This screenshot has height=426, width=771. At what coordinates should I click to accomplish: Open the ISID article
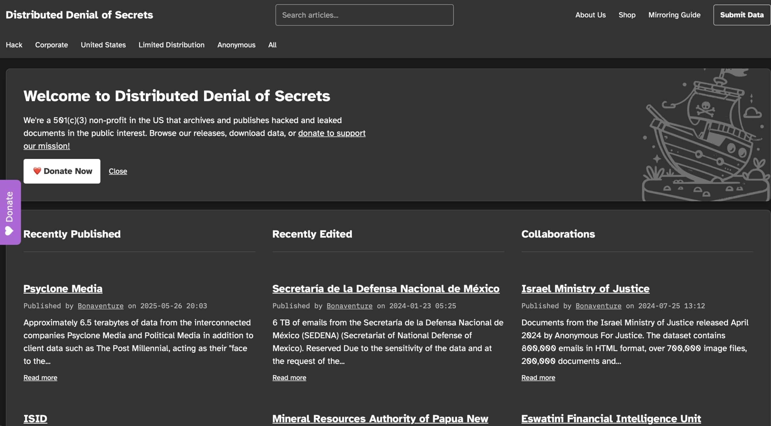(x=35, y=418)
